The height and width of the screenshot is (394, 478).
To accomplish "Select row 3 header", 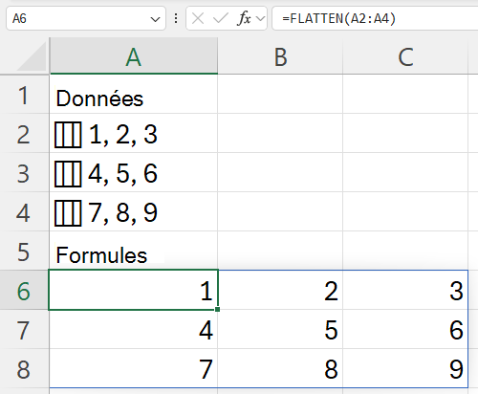I will click(x=24, y=173).
